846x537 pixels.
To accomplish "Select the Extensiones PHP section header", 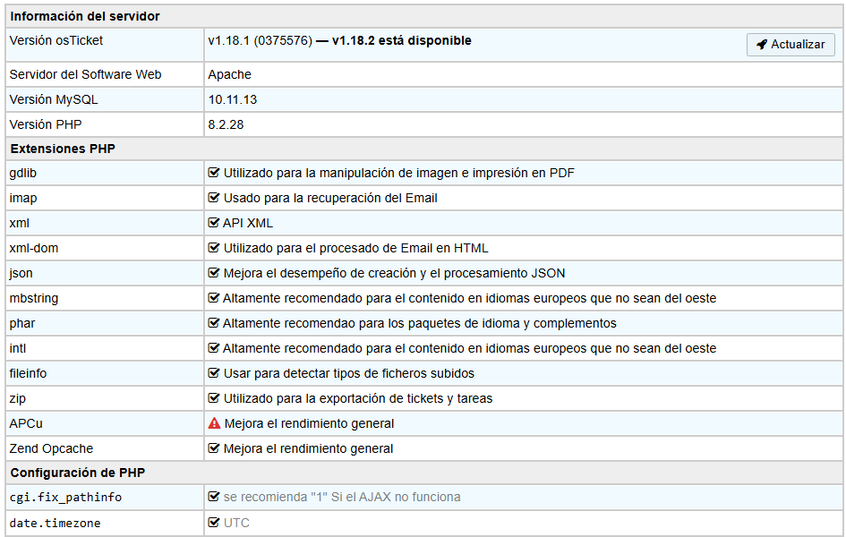I will click(x=63, y=149).
